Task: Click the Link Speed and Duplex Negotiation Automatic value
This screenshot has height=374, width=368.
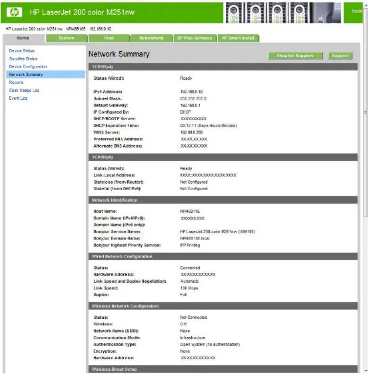Action: coord(190,281)
